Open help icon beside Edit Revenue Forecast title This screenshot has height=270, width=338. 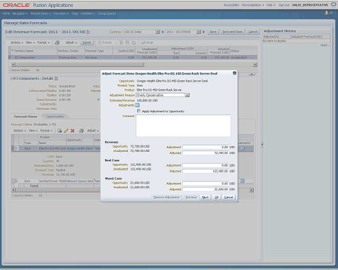(x=88, y=32)
